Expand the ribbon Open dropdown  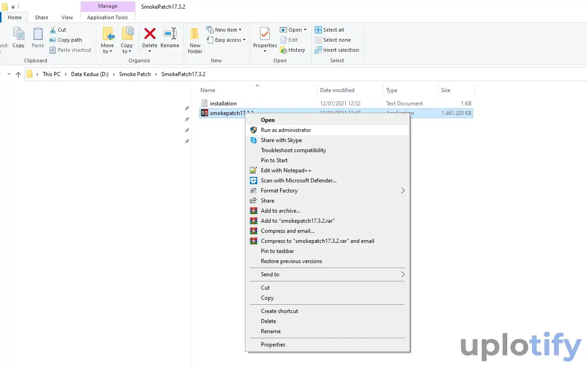(x=293, y=30)
